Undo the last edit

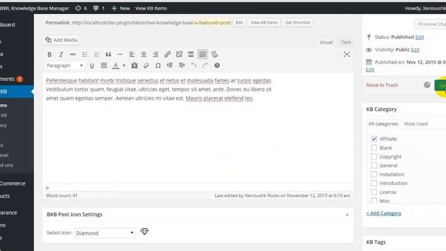click(194, 66)
